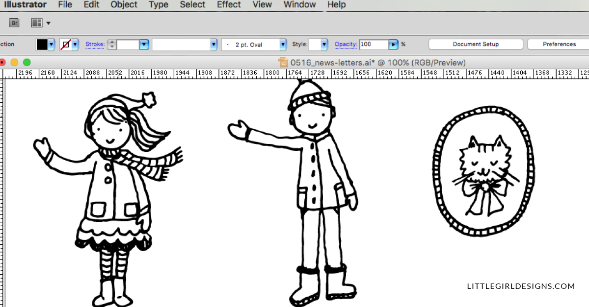The image size is (589, 307).
Task: Open the Effect menu
Action: tap(229, 5)
